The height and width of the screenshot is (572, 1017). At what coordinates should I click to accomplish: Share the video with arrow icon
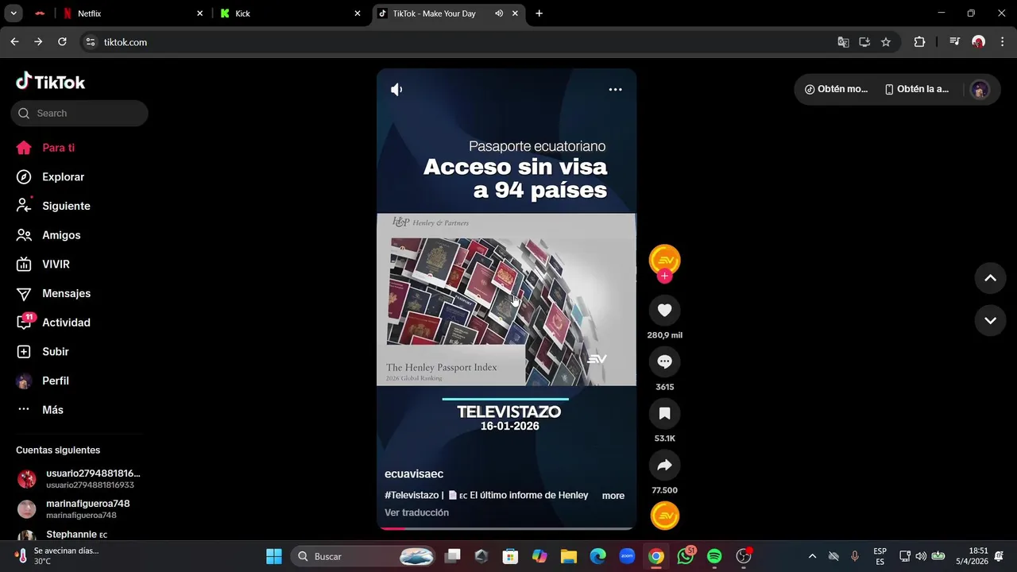pos(665,465)
